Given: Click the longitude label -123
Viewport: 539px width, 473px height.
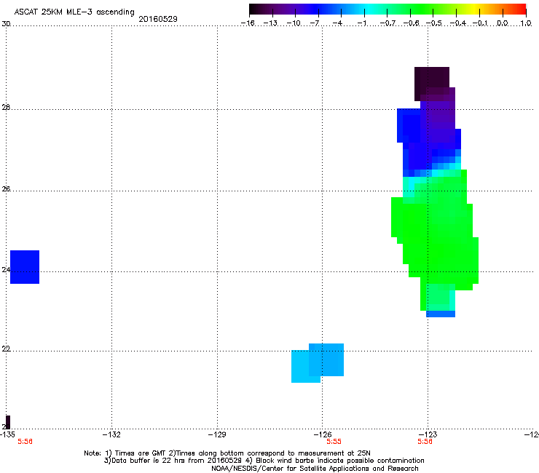Looking at the screenshot, I should click(428, 434).
